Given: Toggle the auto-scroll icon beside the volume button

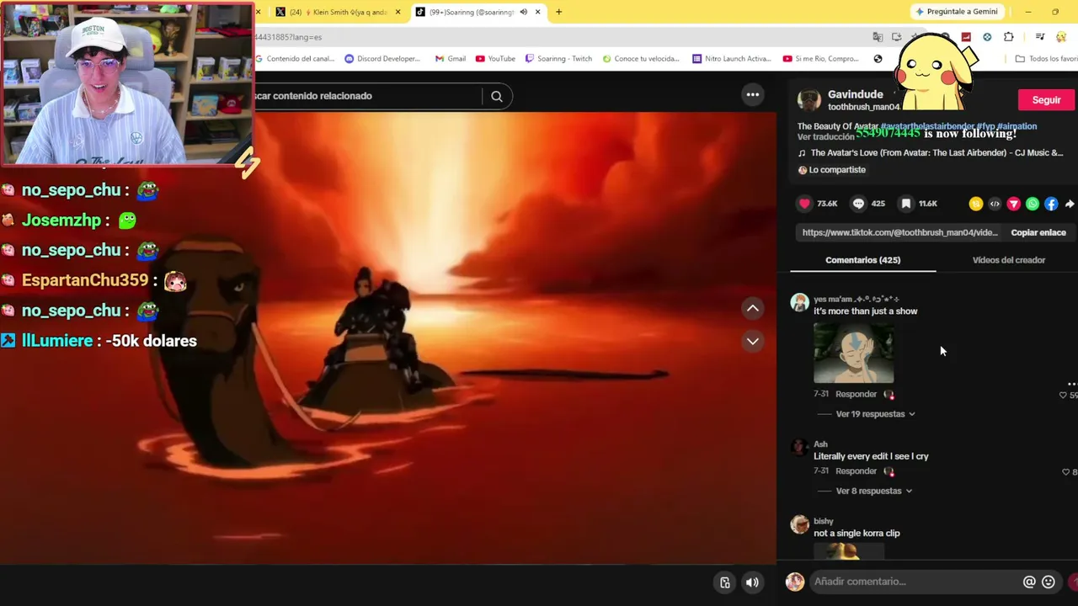Looking at the screenshot, I should pos(724,582).
